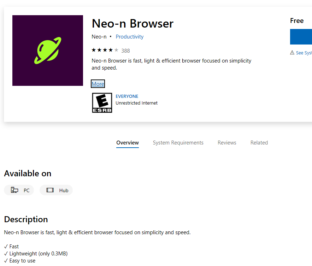Click the Neo-n publisher name
This screenshot has width=312, height=266.
pos(99,37)
